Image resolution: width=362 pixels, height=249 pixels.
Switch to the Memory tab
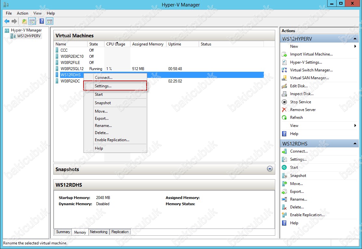pos(80,232)
